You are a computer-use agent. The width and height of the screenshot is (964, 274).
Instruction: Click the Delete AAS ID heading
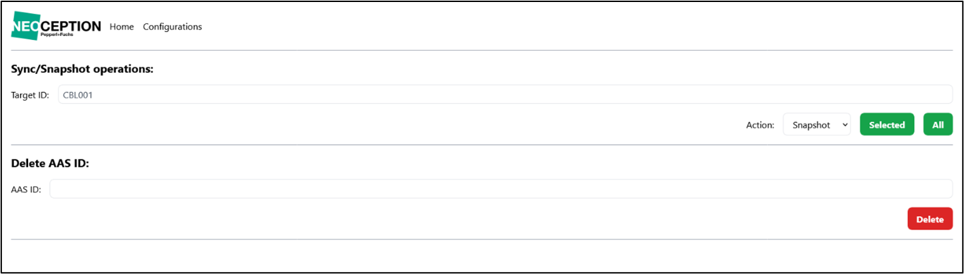(50, 163)
